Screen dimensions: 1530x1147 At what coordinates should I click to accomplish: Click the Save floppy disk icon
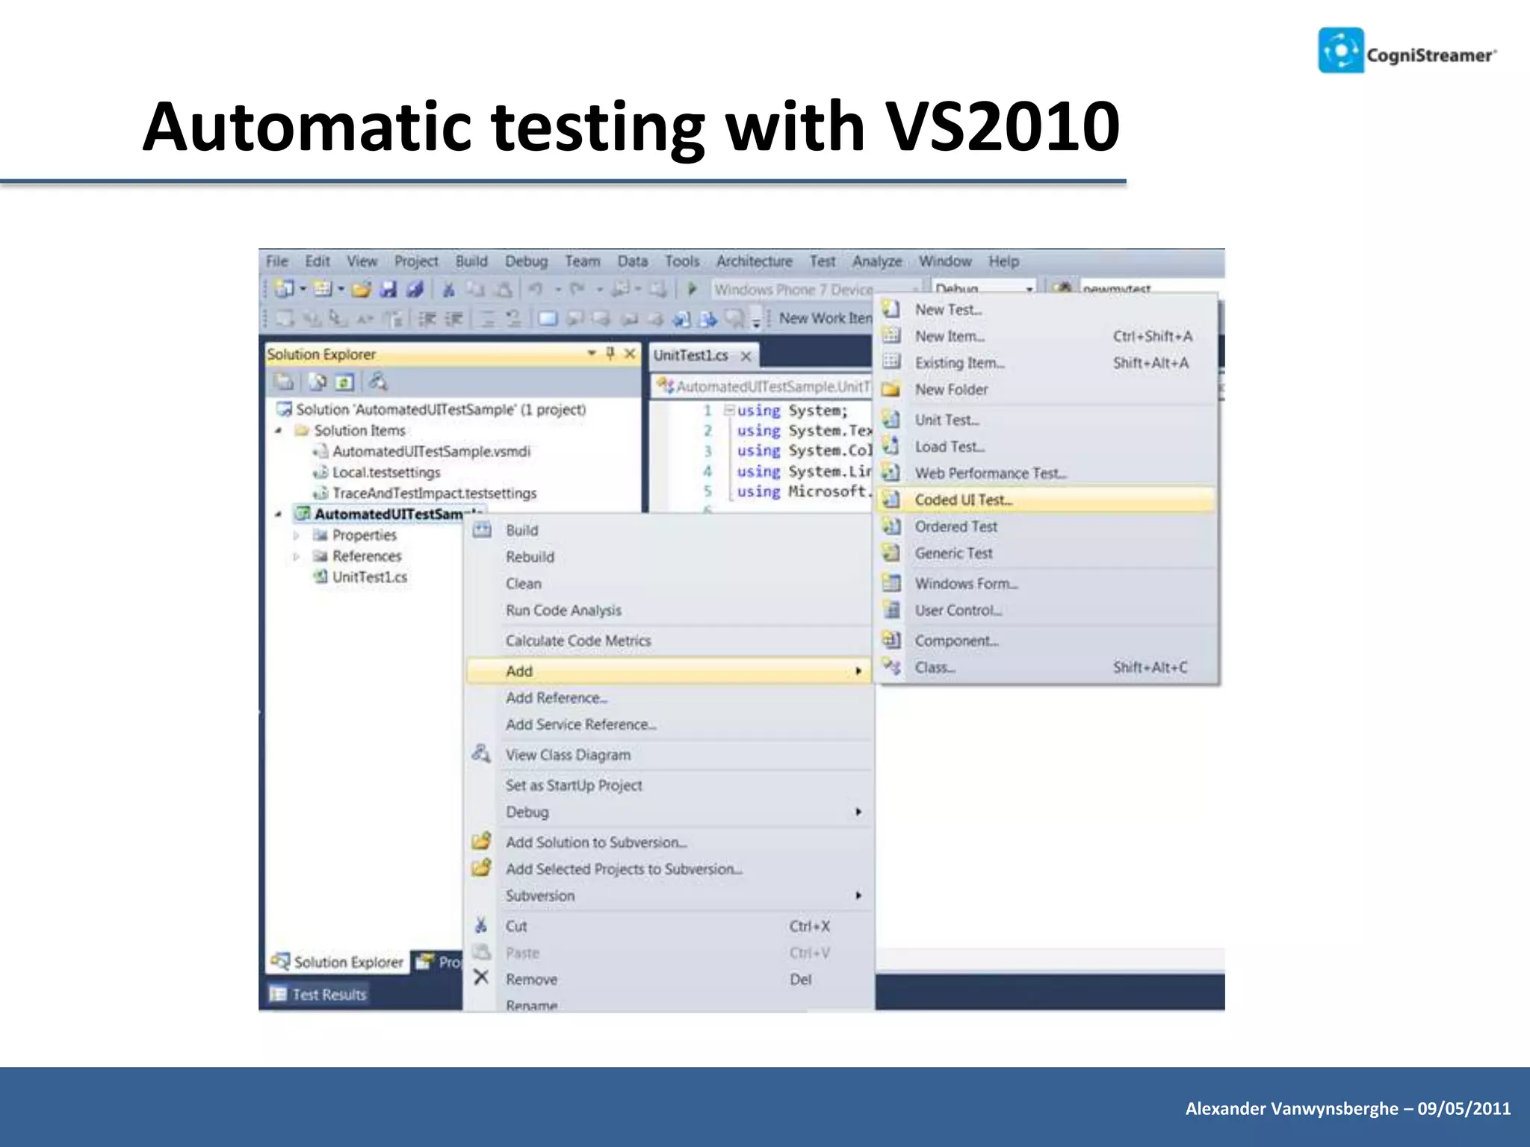(388, 289)
